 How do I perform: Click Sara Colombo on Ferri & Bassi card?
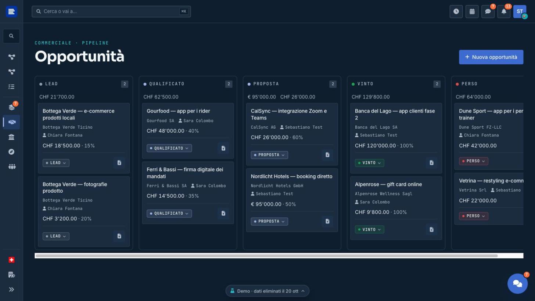click(x=208, y=186)
